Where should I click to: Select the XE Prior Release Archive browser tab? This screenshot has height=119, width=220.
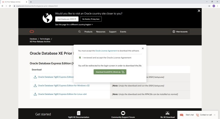pos(14,2)
